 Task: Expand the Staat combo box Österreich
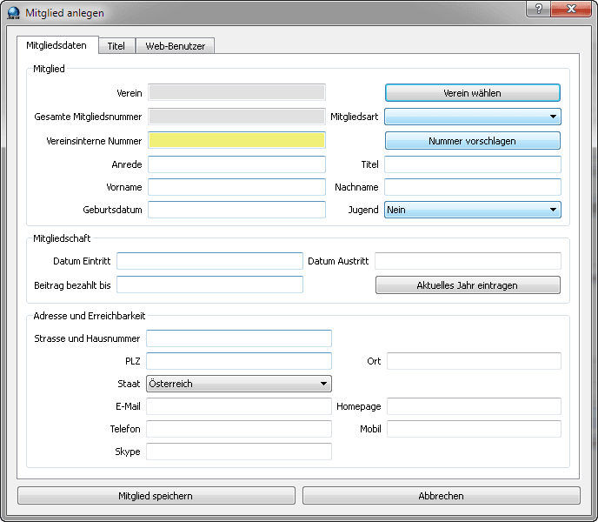click(239, 384)
